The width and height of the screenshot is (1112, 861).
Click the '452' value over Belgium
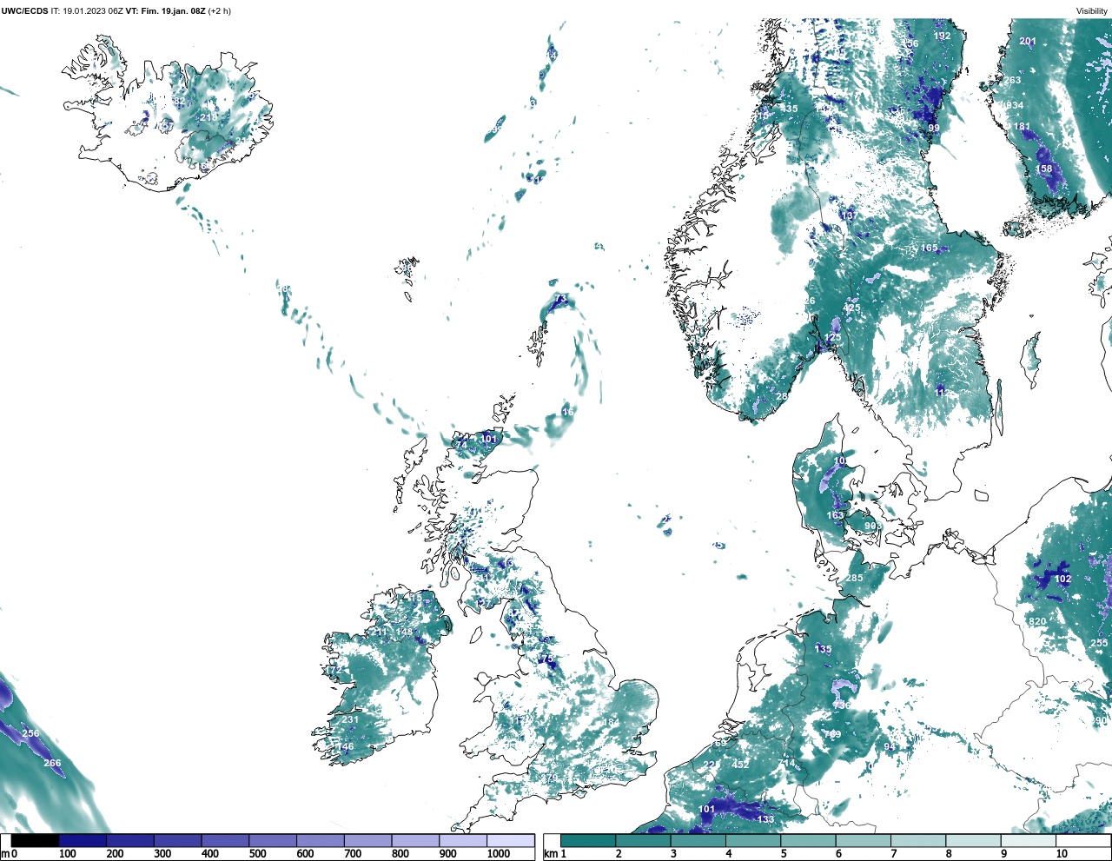[740, 765]
